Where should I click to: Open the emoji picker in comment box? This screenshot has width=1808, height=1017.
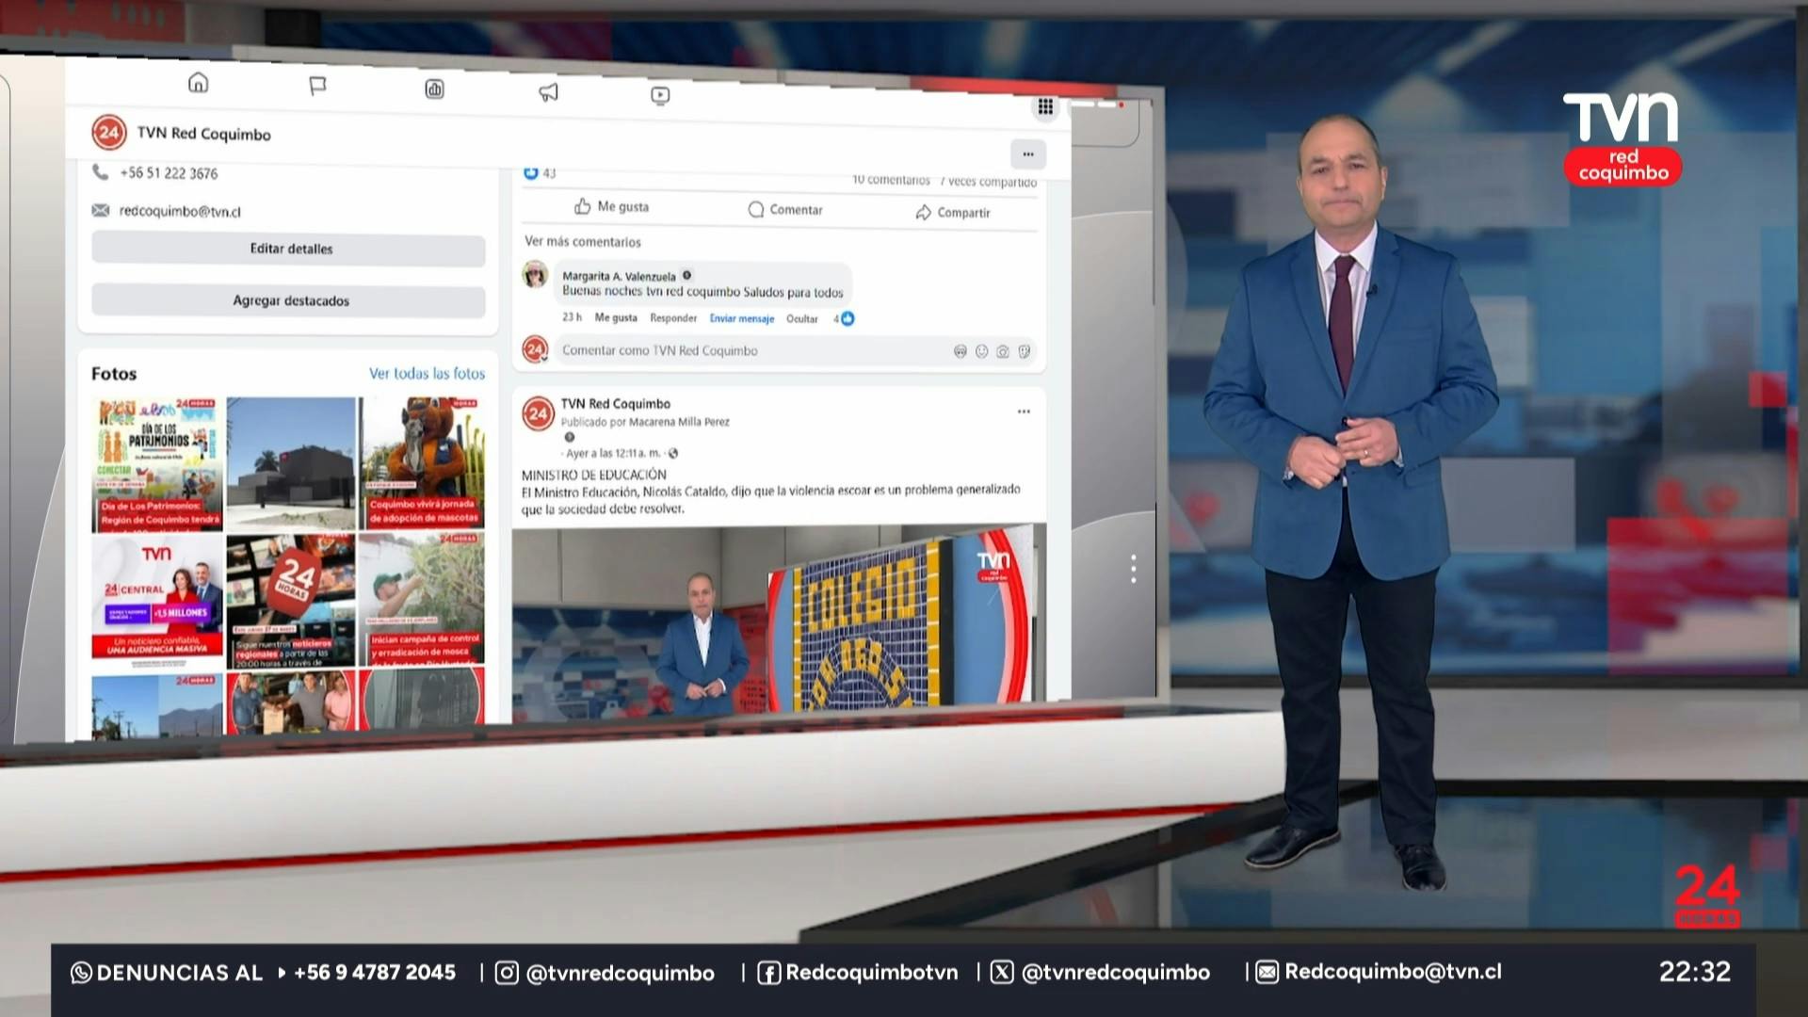(x=981, y=351)
